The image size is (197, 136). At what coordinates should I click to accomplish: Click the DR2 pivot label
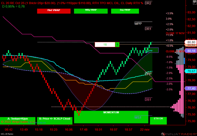click(x=148, y=3)
